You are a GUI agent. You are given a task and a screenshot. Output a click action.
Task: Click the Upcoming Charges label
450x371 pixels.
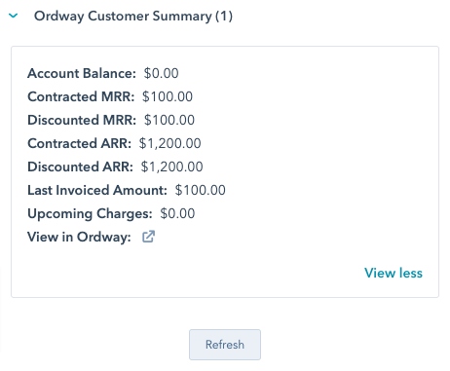coord(90,213)
